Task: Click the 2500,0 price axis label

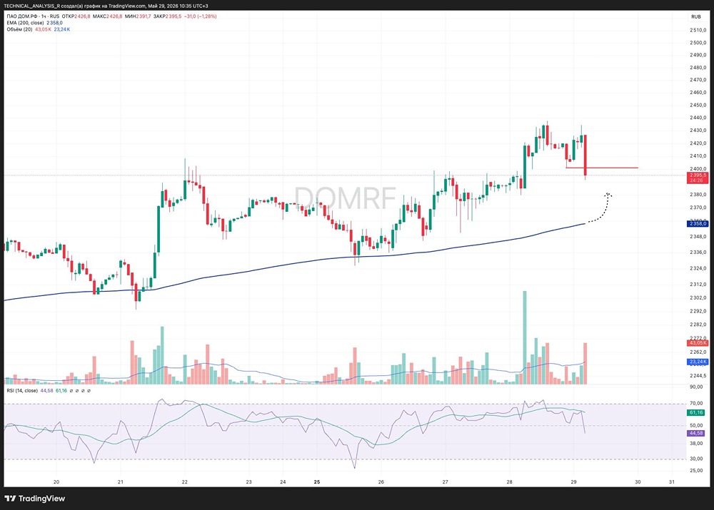Action: pyautogui.click(x=698, y=43)
